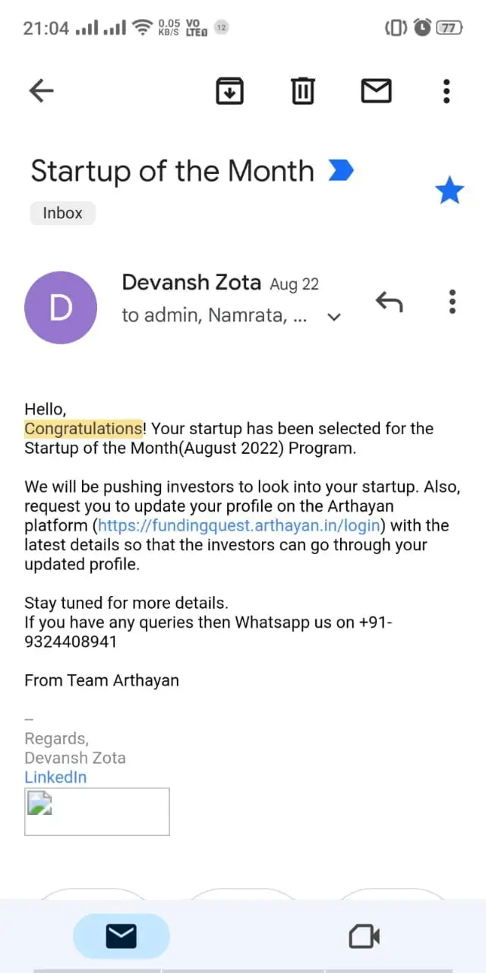Tap the Inbox label chip

point(63,213)
